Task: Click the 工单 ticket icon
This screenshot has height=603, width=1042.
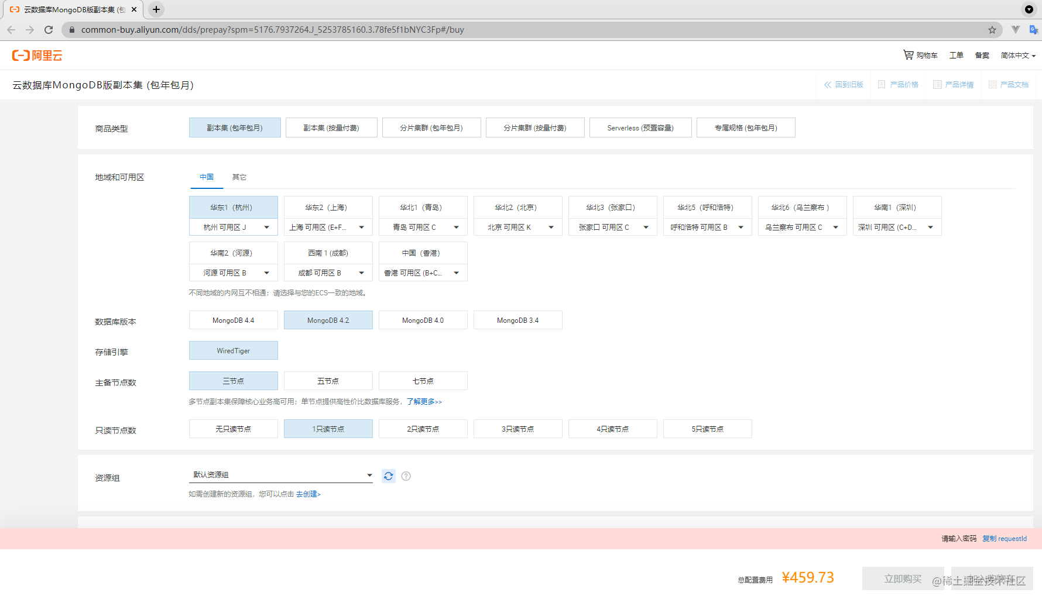Action: [957, 55]
